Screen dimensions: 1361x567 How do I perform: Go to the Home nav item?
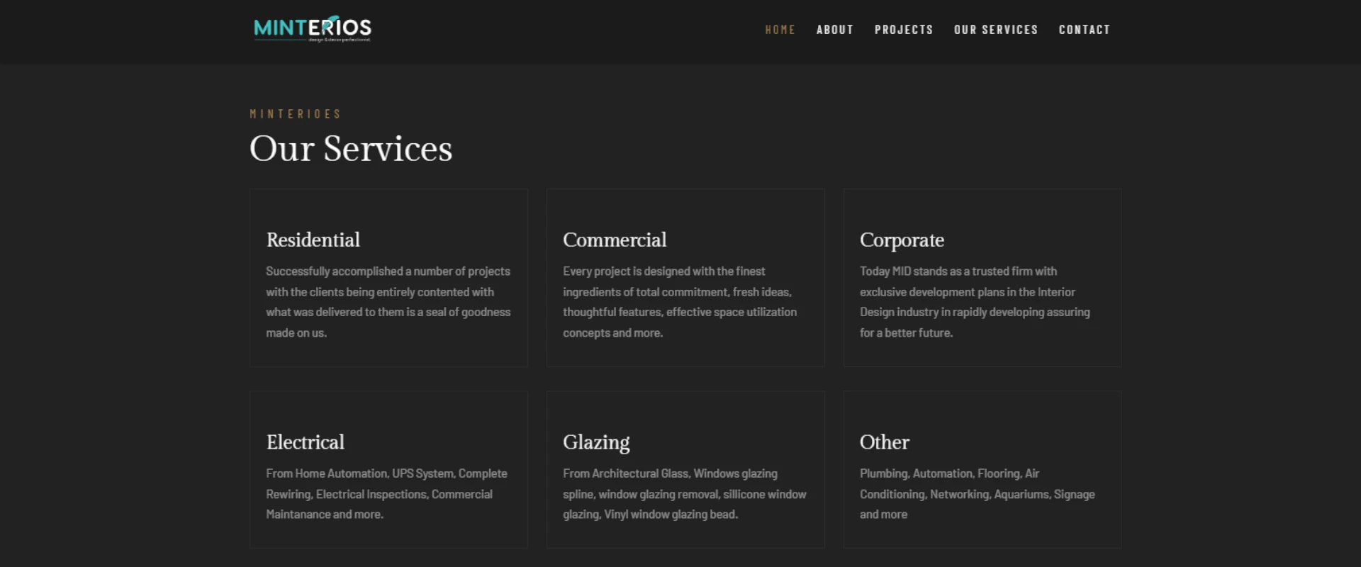(780, 30)
